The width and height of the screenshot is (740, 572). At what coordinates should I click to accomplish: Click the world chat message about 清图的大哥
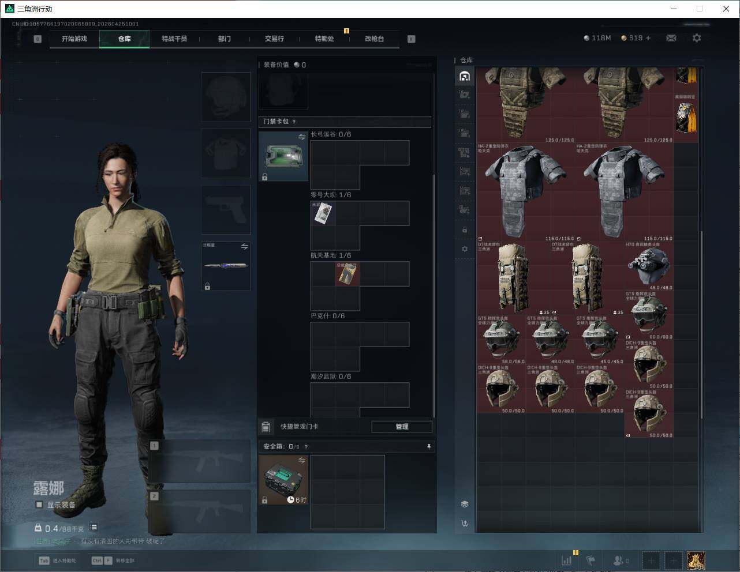[x=99, y=541]
